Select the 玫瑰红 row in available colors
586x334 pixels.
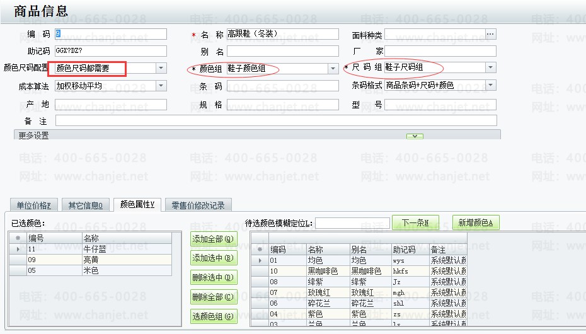328,292
